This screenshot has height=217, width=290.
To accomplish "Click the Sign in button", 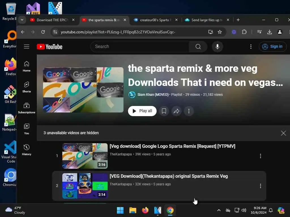I will point(273,47).
